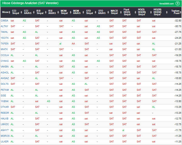Open TKFEN stock link

[x=4, y=43]
